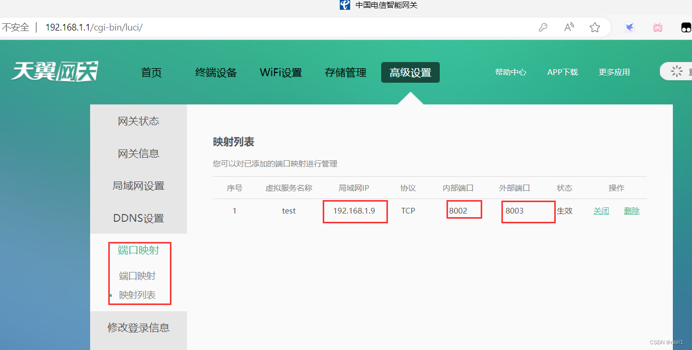The width and height of the screenshot is (692, 350).
Task: Select the 映射列表 sub-item
Action: (137, 295)
